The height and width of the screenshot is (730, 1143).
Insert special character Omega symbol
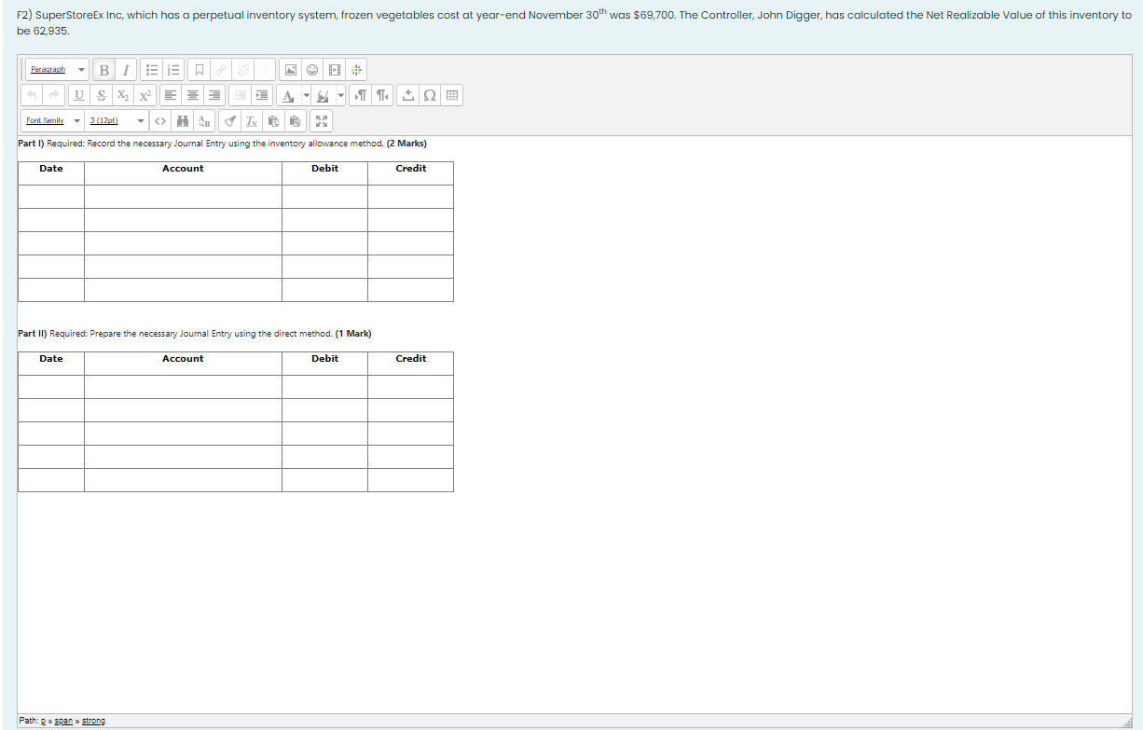pyautogui.click(x=430, y=95)
